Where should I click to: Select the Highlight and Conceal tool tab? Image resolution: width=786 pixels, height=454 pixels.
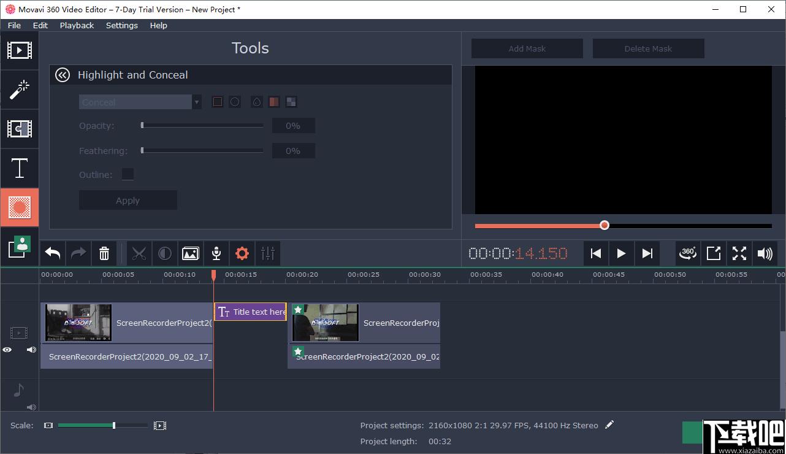19,207
